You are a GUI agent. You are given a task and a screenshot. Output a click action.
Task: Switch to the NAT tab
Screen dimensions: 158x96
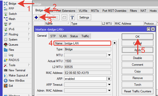click(143, 11)
